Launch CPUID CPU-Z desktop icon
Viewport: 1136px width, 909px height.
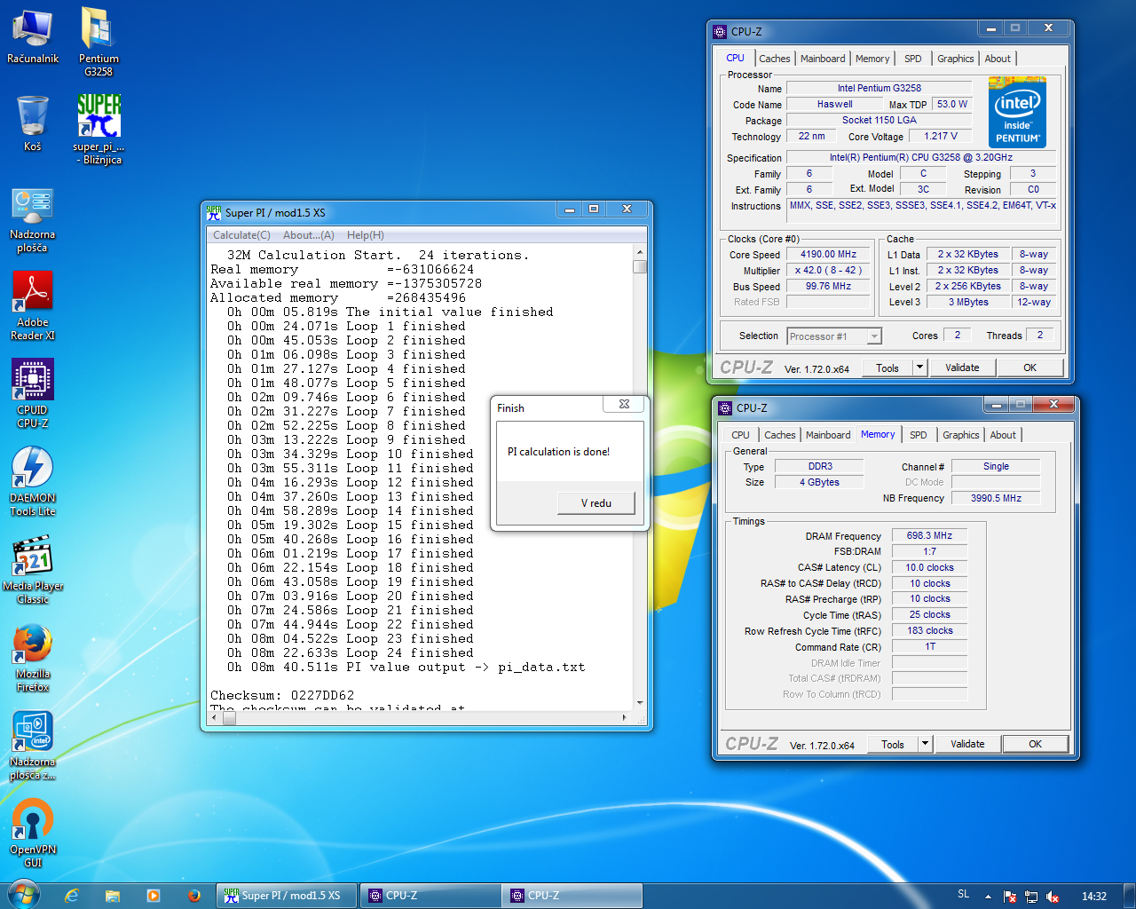(33, 393)
